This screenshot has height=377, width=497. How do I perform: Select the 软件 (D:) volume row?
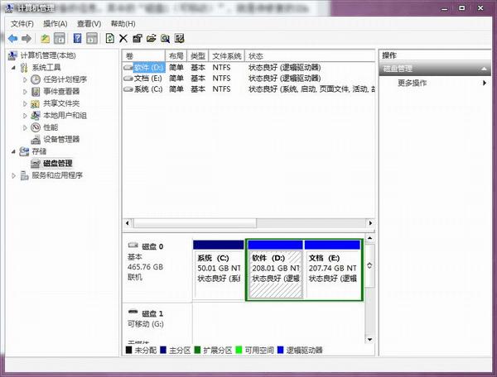tap(248, 67)
